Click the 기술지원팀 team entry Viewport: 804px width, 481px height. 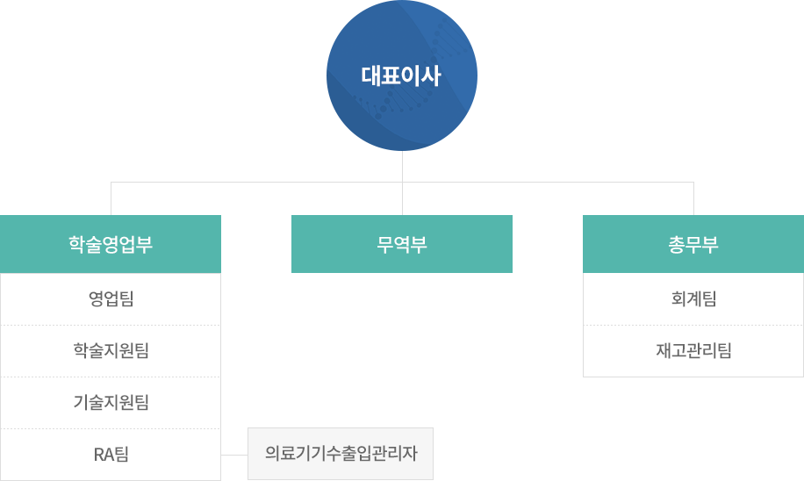click(x=111, y=403)
